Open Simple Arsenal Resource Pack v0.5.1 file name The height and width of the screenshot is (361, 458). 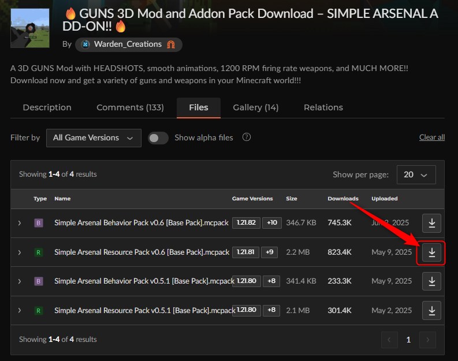click(x=144, y=310)
